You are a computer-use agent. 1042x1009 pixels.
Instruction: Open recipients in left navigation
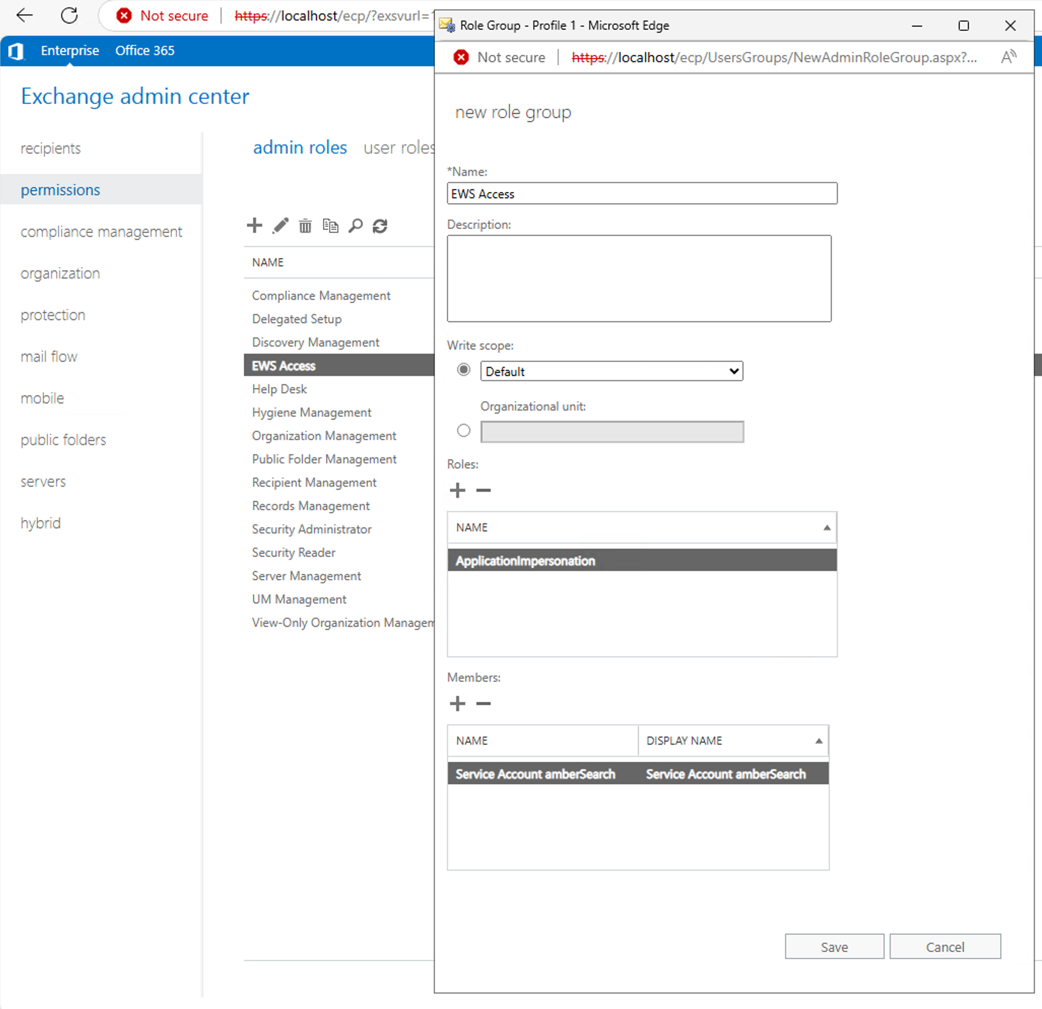tap(50, 148)
